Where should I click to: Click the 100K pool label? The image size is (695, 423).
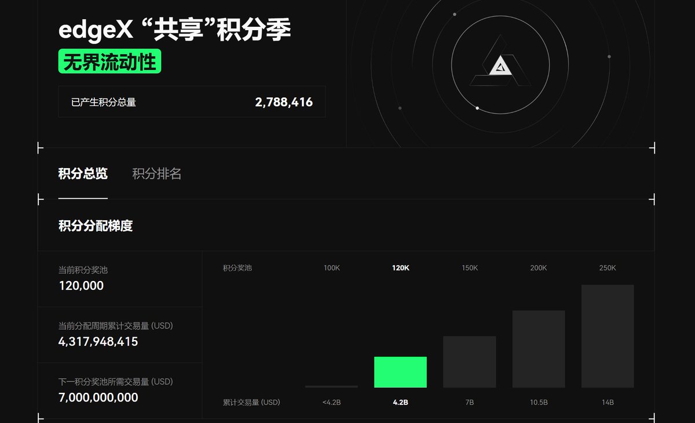331,268
